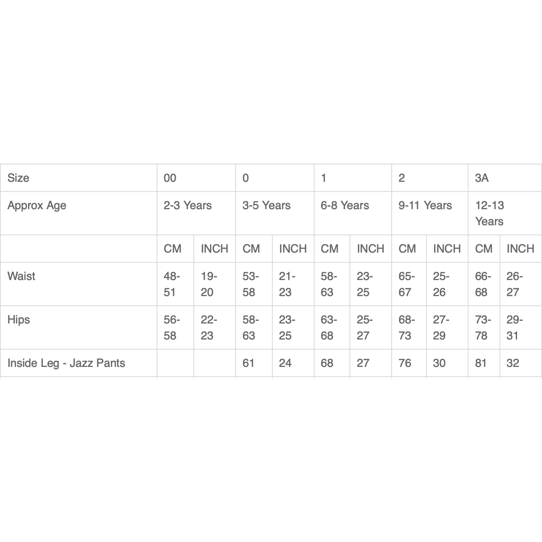Click the 3-5 Years age cell

click(x=266, y=205)
